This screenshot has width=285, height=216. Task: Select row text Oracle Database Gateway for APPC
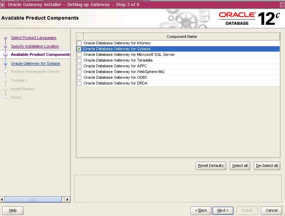click(115, 66)
